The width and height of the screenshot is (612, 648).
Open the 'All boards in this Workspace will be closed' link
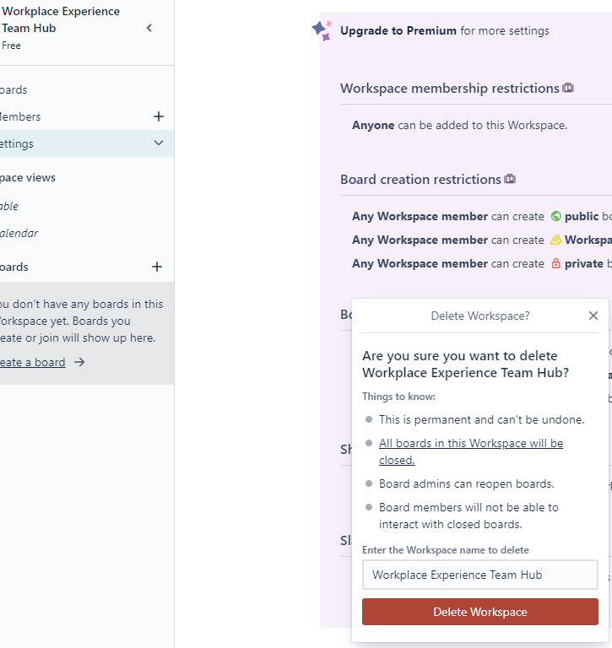(471, 451)
